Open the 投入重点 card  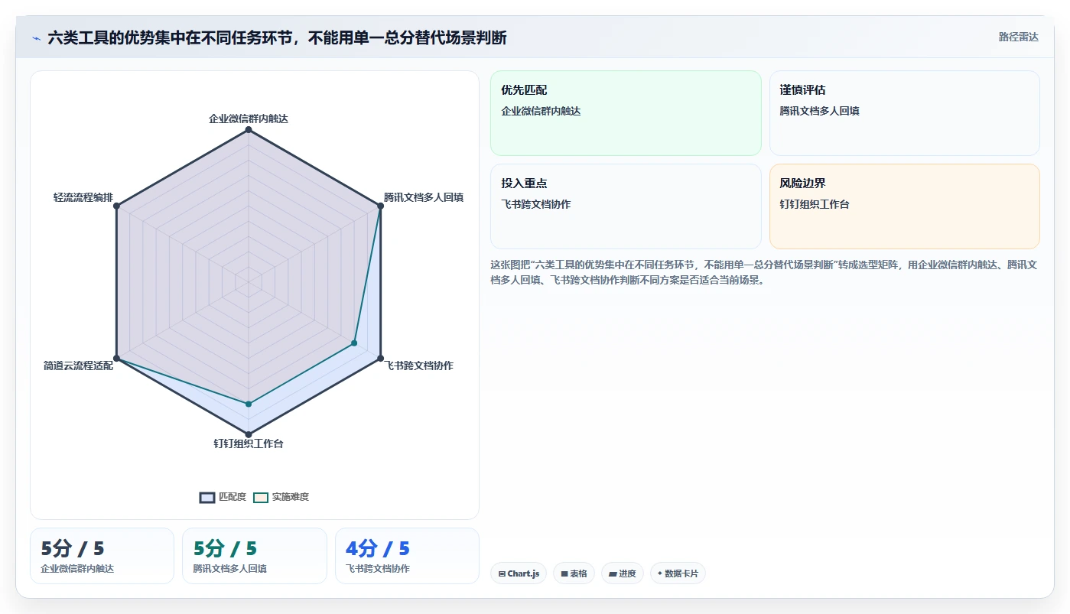pyautogui.click(x=626, y=206)
